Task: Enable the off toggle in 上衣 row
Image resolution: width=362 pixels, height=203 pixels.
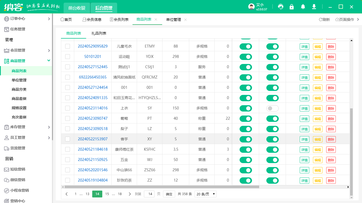Action: pyautogui.click(x=272, y=108)
